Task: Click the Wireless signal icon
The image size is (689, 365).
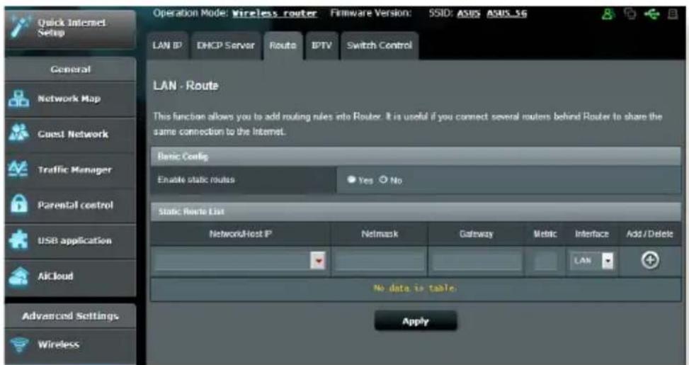Action: point(18,344)
